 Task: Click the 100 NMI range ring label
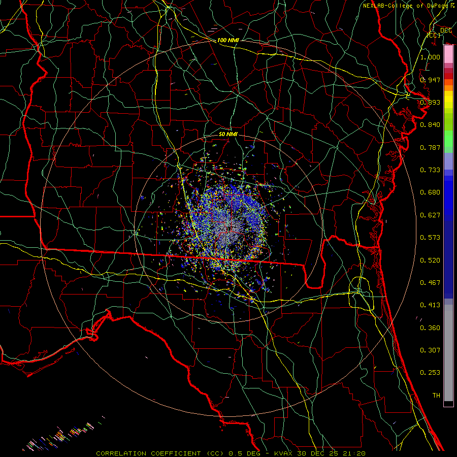coord(228,40)
